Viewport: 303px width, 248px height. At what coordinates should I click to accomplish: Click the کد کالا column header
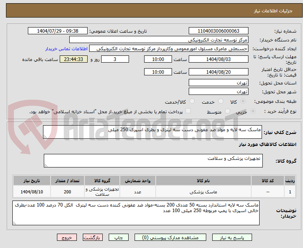(x=268, y=181)
